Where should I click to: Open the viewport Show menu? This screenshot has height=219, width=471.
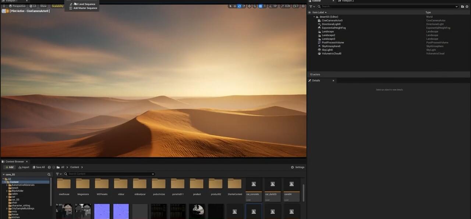point(43,6)
